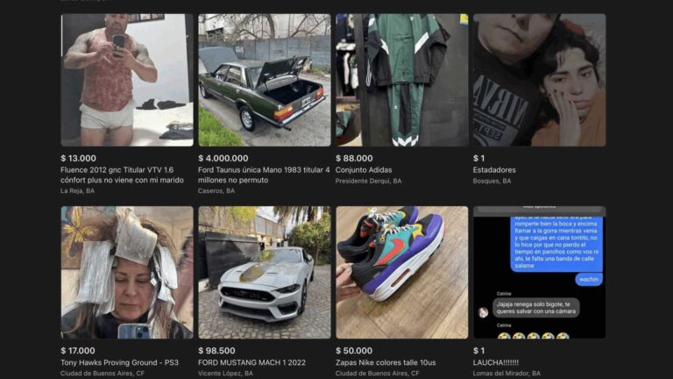Click Zapas Nike colores talle 10us title
Viewport: 673px width, 379px height.
(386, 362)
